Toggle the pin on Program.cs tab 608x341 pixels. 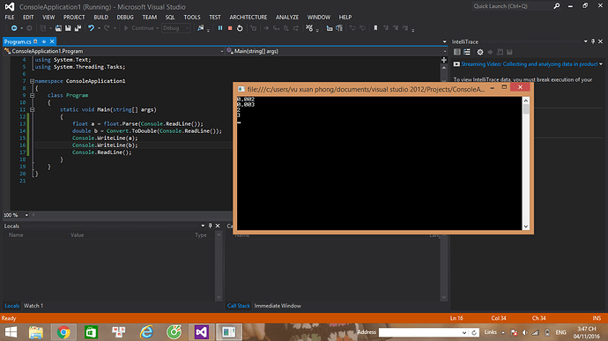[44, 41]
